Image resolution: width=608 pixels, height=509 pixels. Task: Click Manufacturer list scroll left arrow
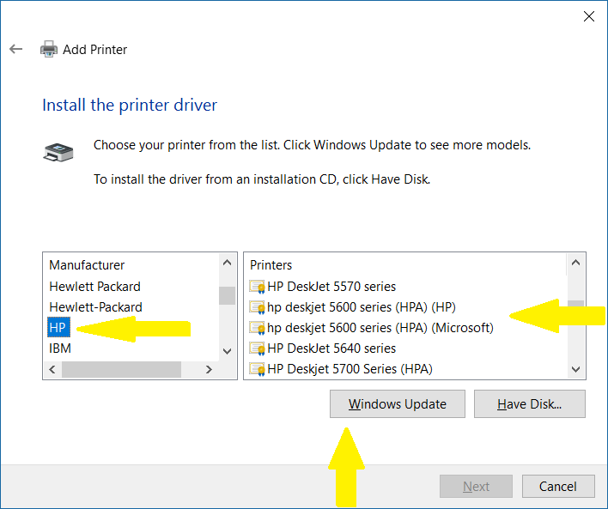[52, 369]
